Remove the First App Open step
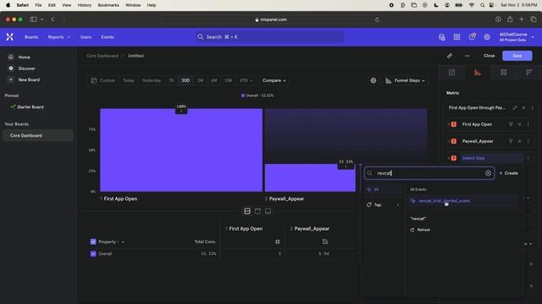This screenshot has width=542, height=304. [x=519, y=124]
